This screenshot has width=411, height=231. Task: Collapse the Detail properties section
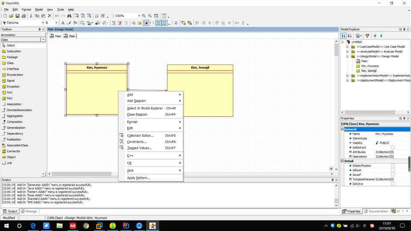coord(342,161)
